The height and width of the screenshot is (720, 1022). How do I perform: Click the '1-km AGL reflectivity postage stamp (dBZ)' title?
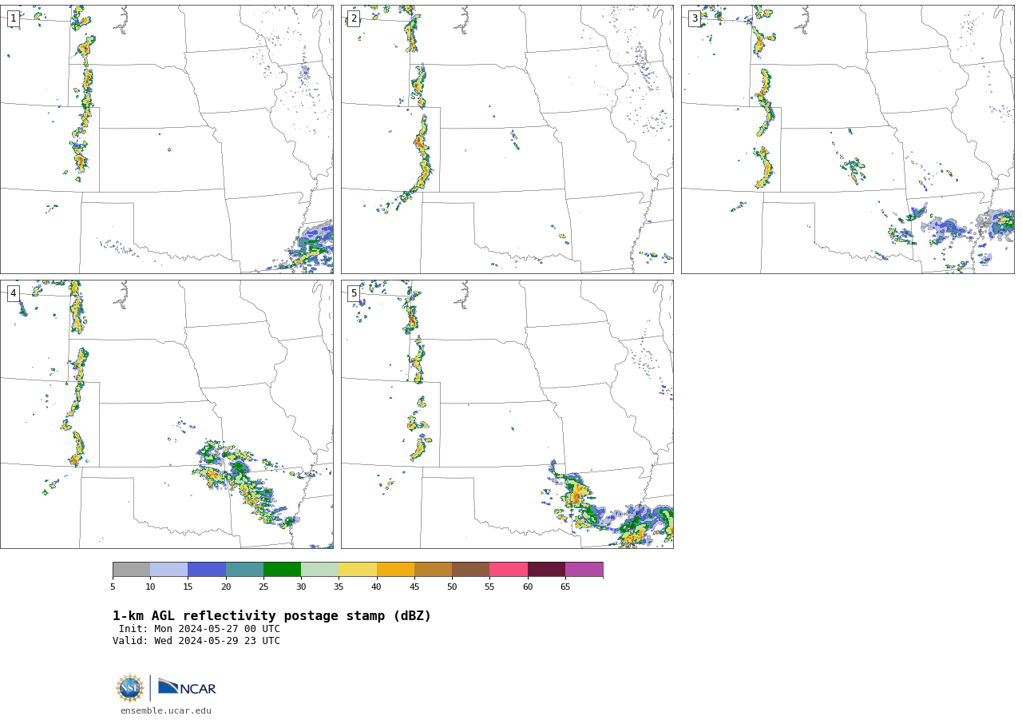(271, 616)
